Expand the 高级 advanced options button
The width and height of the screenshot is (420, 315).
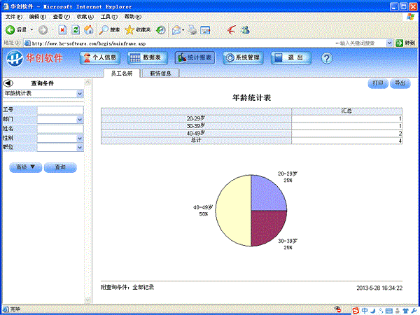[x=25, y=167]
